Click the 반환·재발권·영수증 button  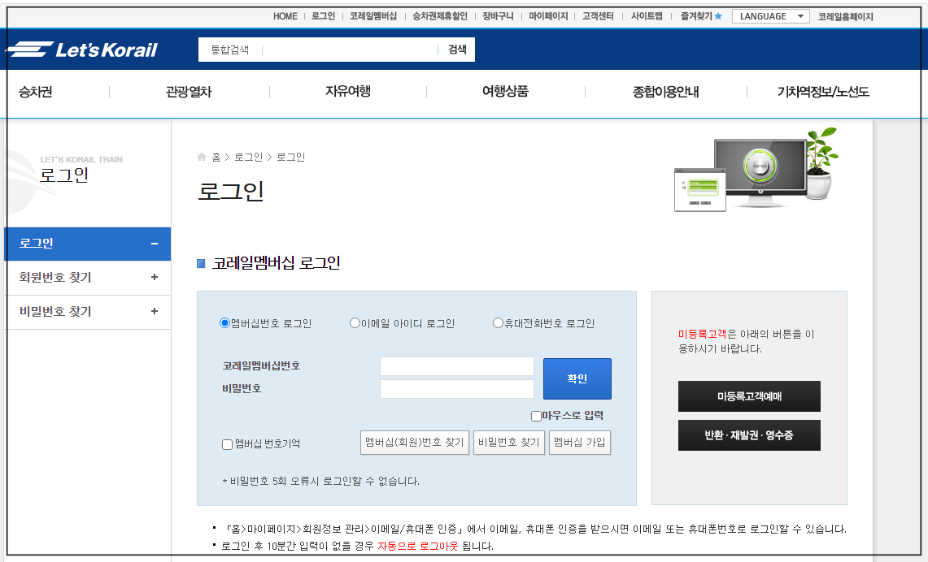tap(749, 435)
